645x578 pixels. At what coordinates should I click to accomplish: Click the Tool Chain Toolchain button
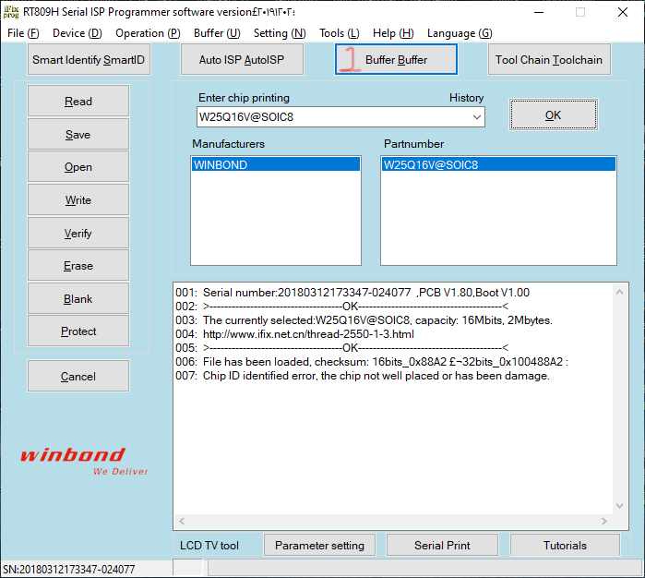[549, 60]
